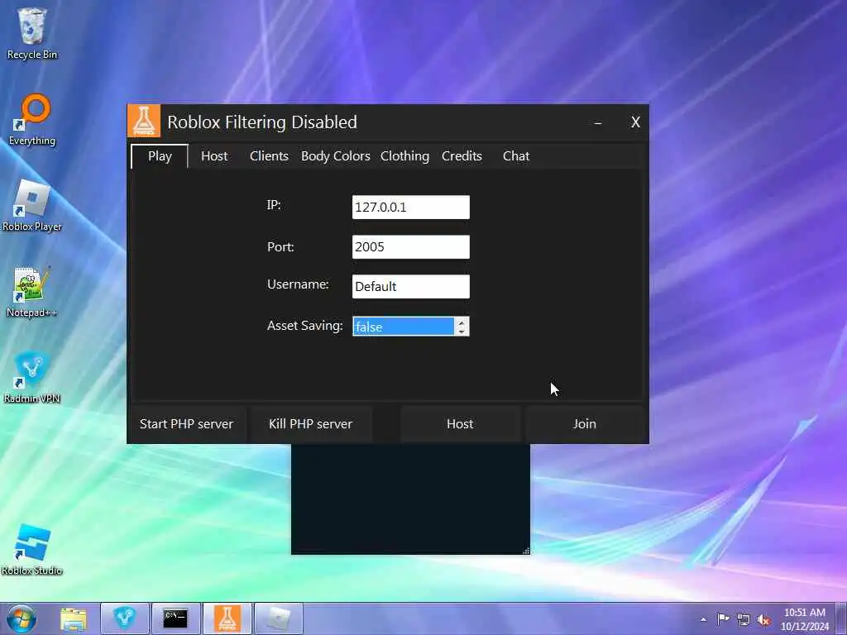Open the Action Center flag icon

pos(723,619)
